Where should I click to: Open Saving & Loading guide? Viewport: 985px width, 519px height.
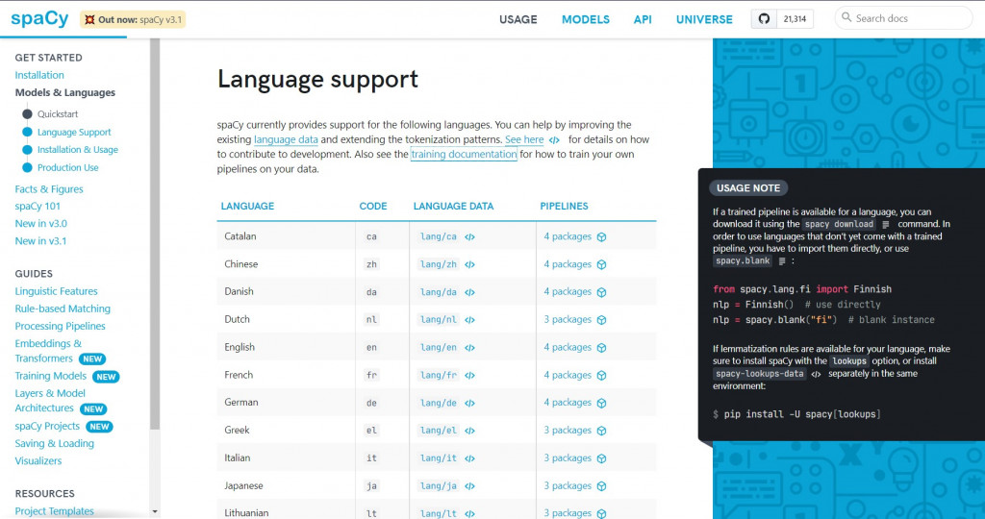55,444
